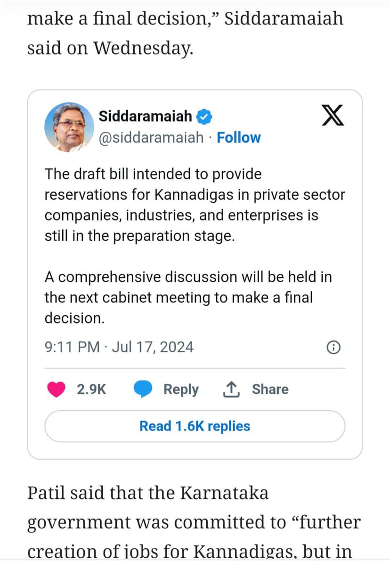Click the tweet's draft bill paragraph
The height and width of the screenshot is (561, 390).
(195, 205)
